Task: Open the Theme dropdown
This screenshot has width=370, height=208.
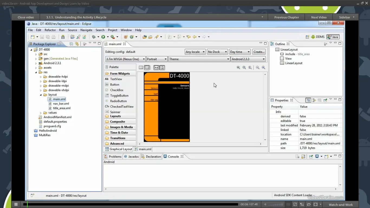Action: [x=199, y=59]
